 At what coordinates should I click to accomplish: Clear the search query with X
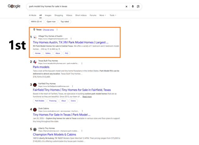point(127,6)
